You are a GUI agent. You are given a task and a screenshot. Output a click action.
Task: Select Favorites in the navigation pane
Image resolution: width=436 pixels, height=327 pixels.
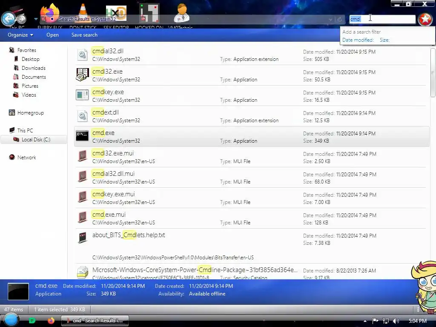pos(27,50)
